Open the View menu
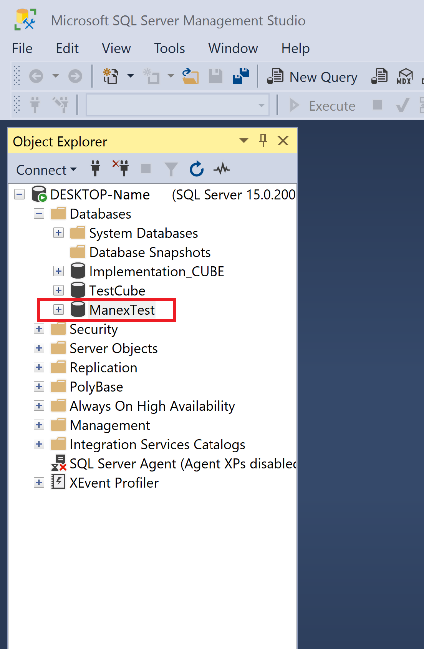This screenshot has width=424, height=649. 116,48
